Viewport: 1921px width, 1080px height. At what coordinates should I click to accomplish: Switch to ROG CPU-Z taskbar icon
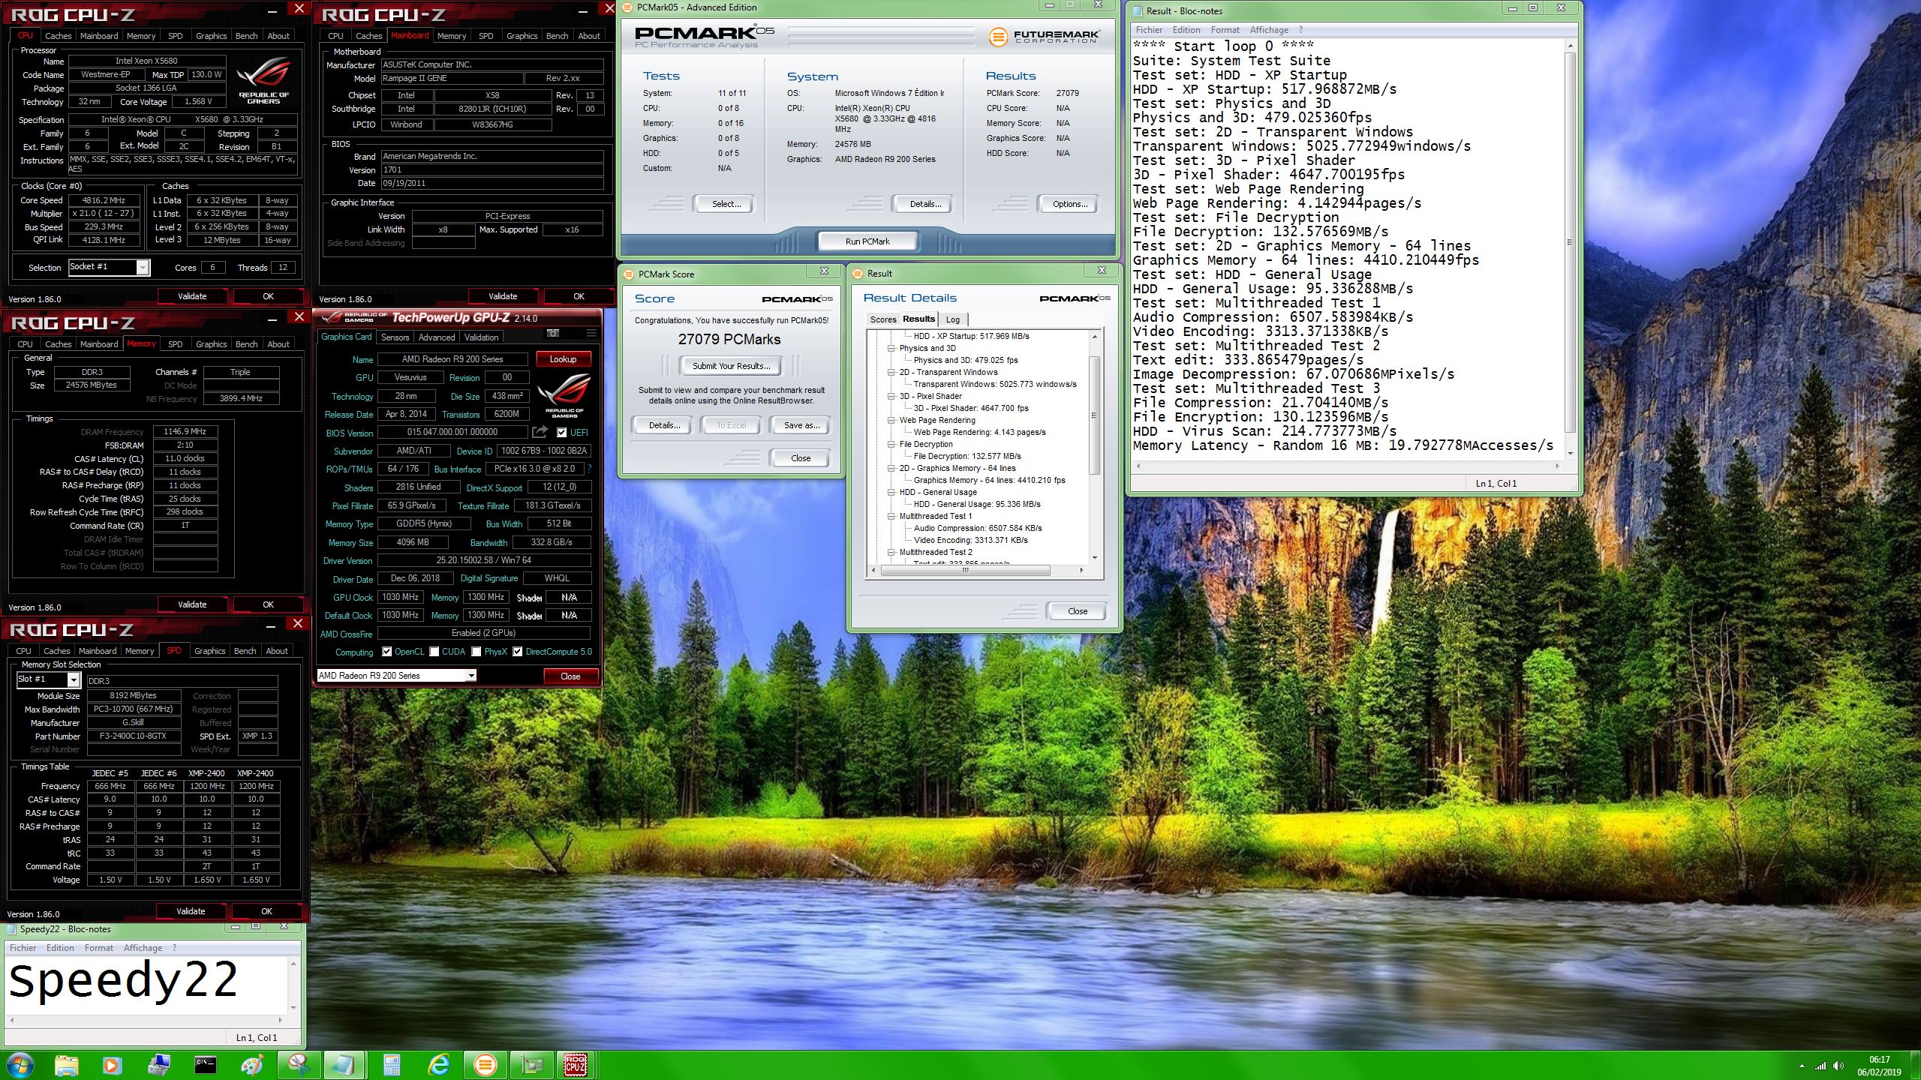576,1064
